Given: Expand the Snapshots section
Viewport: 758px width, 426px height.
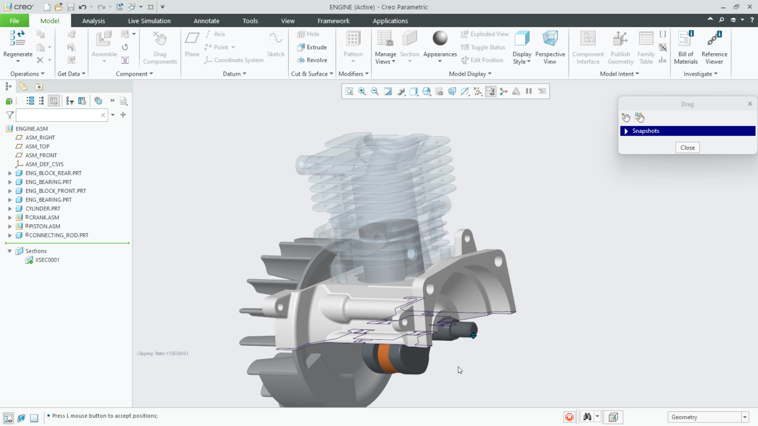Looking at the screenshot, I should click(626, 131).
